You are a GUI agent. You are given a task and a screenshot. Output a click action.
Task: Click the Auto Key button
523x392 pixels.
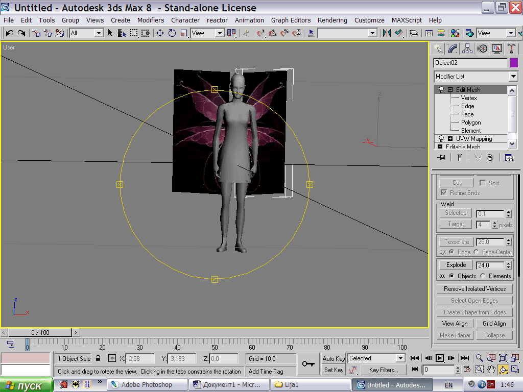point(334,358)
